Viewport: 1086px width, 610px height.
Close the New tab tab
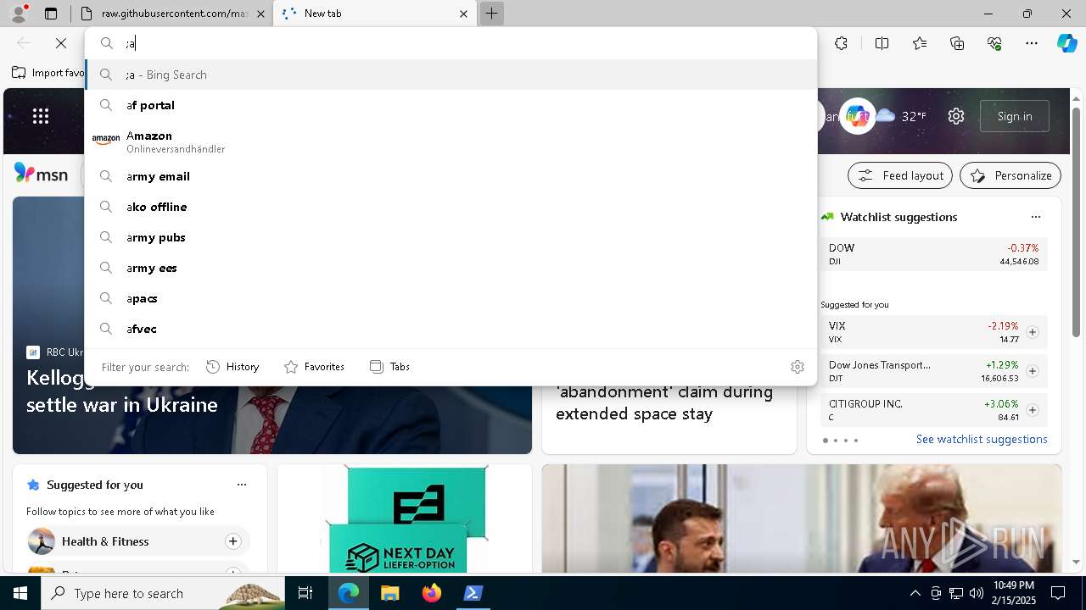pyautogui.click(x=463, y=14)
